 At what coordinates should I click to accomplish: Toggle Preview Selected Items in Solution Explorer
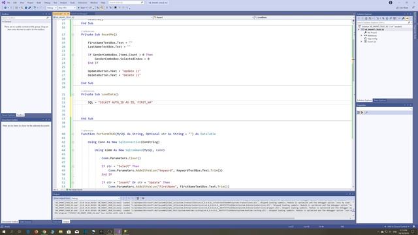(x=407, y=18)
